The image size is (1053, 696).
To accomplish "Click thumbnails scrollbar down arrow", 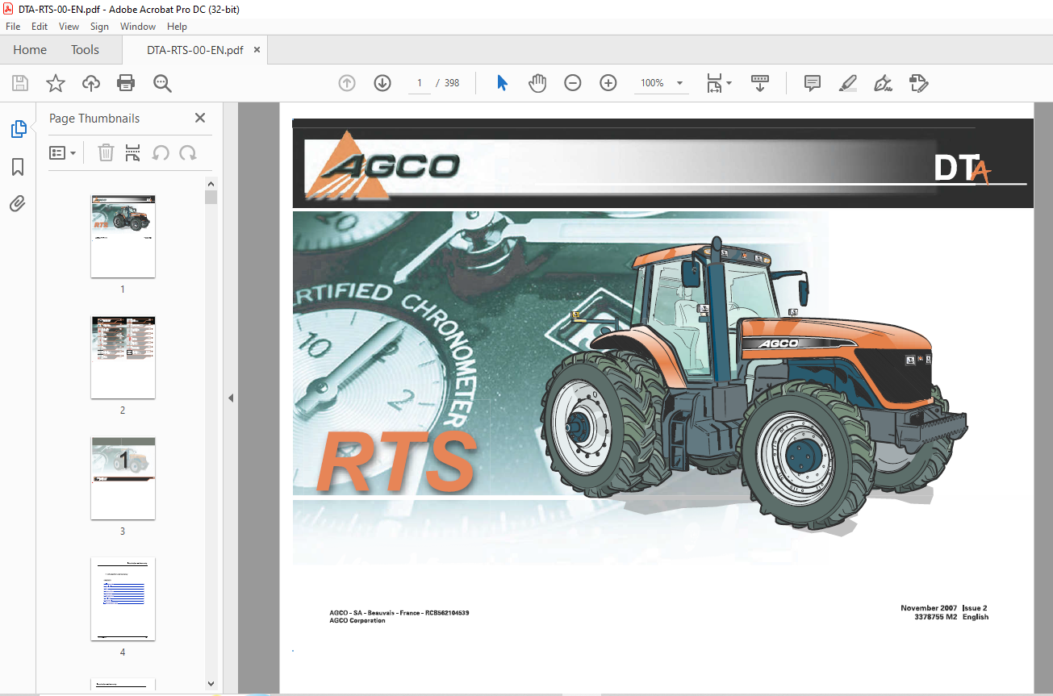I will [211, 682].
